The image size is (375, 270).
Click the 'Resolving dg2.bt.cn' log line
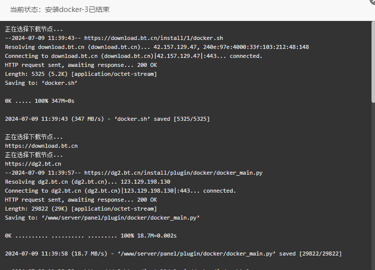pos(88,182)
